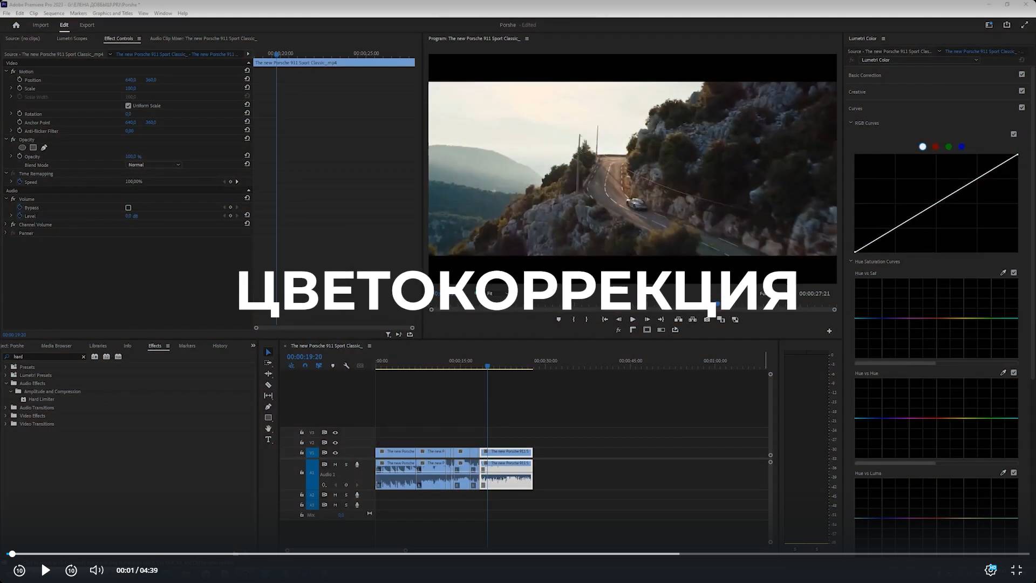Disable the Basic Correction checkbox
This screenshot has width=1036, height=583.
pos(1021,74)
